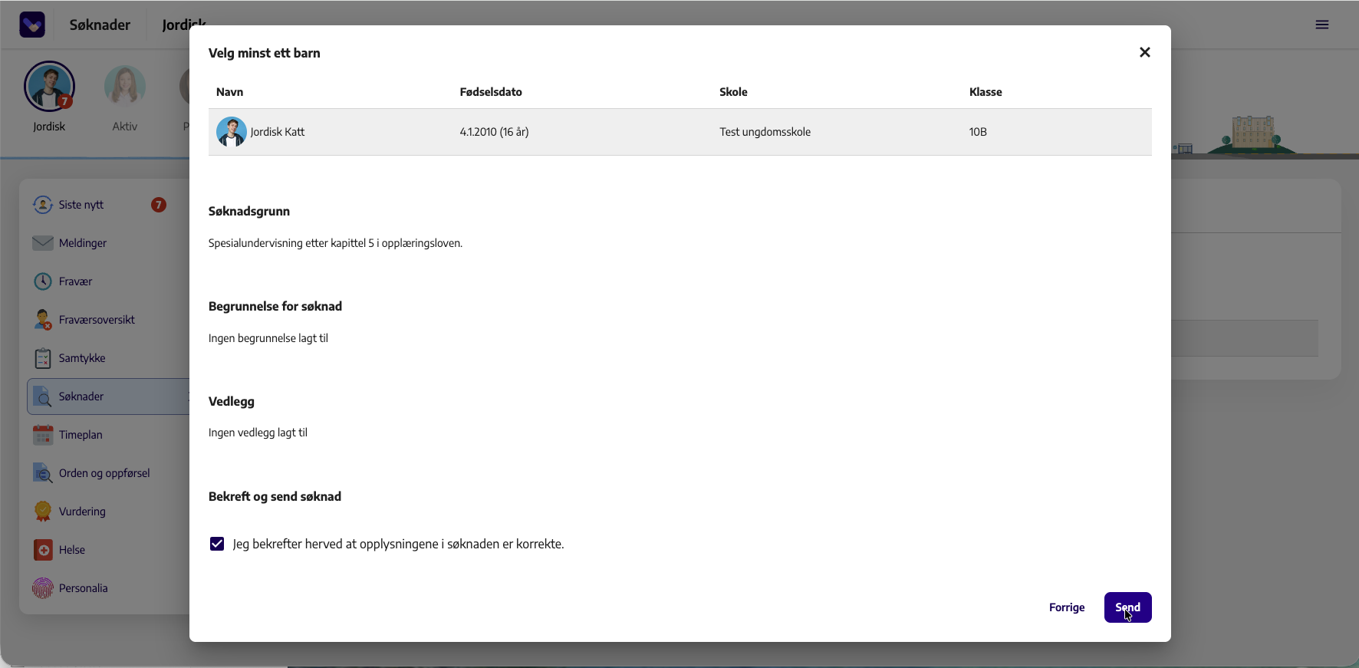Screen dimensions: 1359x668
Task: Click the Send button
Action: pyautogui.click(x=1127, y=607)
